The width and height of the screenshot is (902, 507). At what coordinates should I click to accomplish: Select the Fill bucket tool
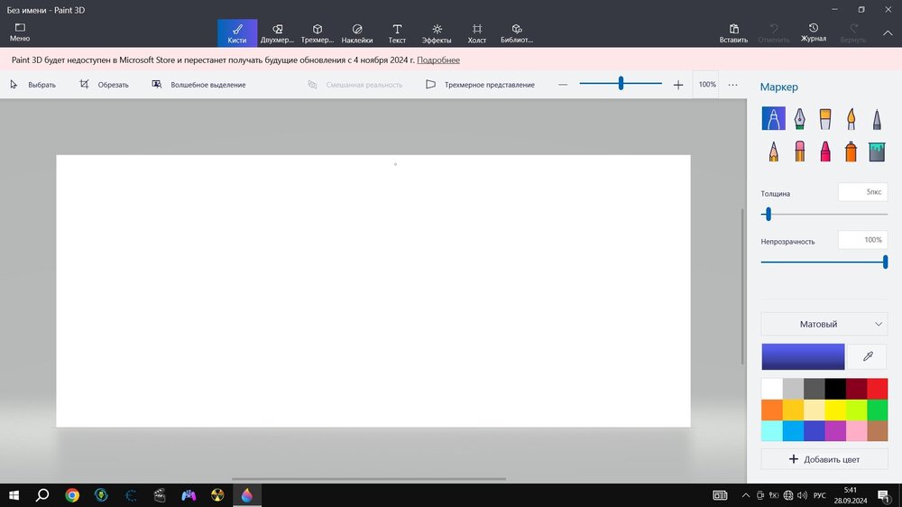(876, 151)
